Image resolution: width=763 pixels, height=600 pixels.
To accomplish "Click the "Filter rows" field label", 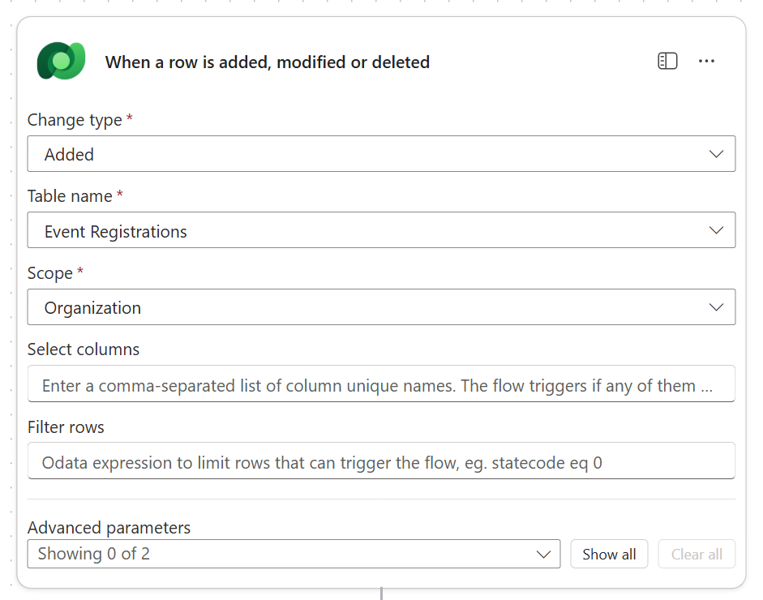I will click(66, 427).
